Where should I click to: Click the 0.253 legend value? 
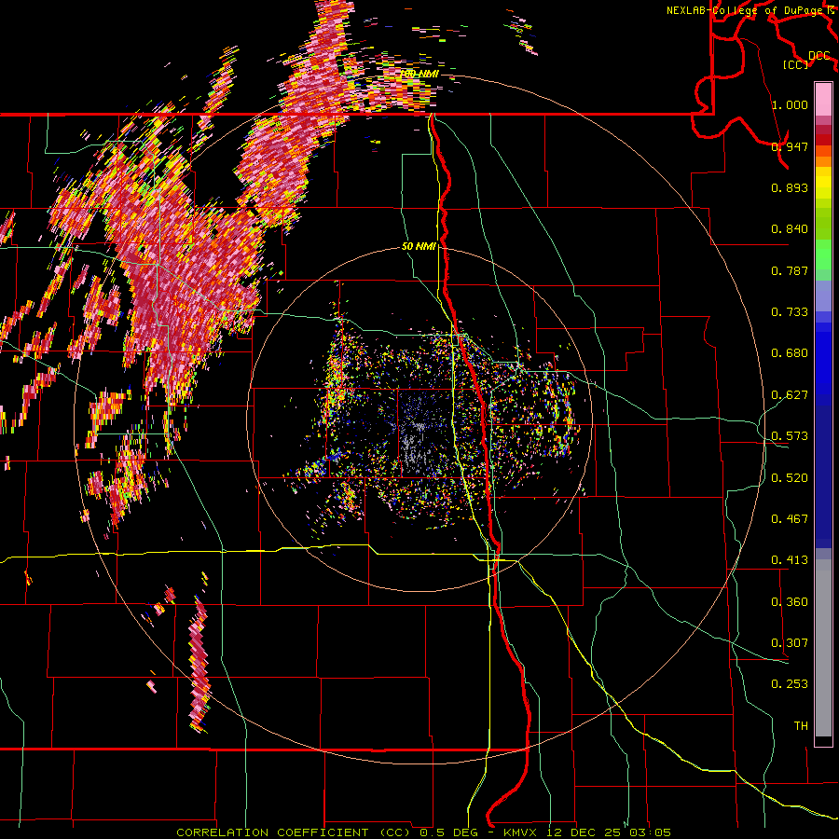coord(790,684)
